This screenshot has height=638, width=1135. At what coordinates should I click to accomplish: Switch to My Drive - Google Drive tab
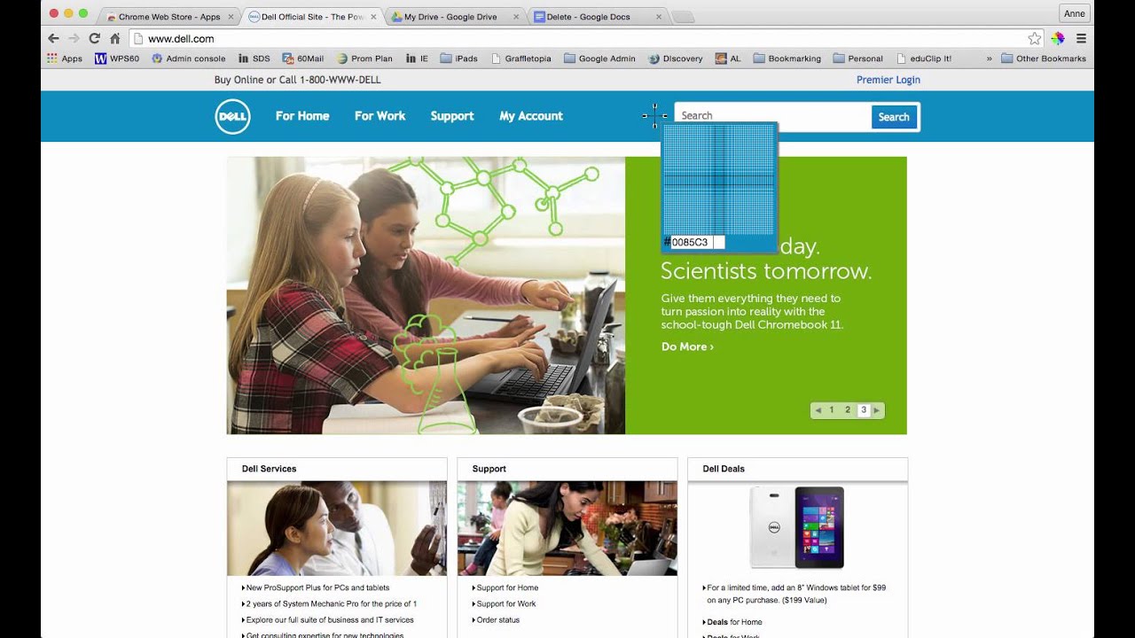click(x=455, y=17)
